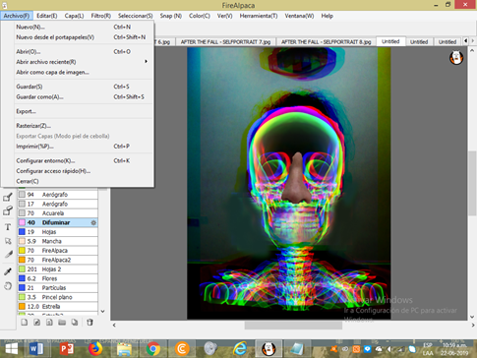Choose Abrir(O)... menu entry
The image size is (477, 358).
(78, 52)
